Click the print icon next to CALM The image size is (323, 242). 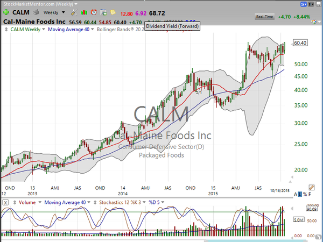click(x=36, y=12)
